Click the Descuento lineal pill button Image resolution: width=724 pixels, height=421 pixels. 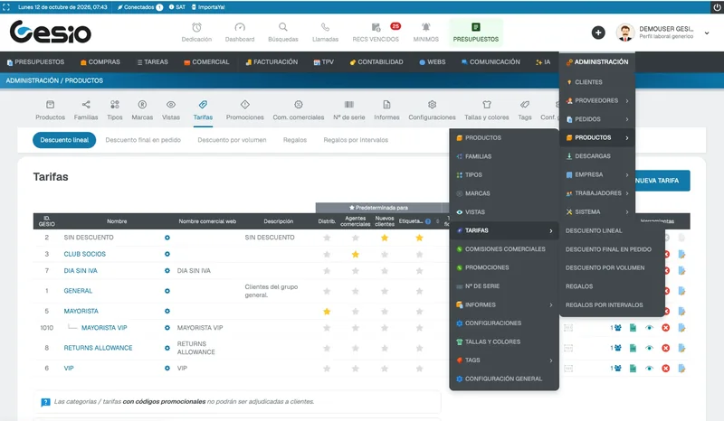click(64, 140)
